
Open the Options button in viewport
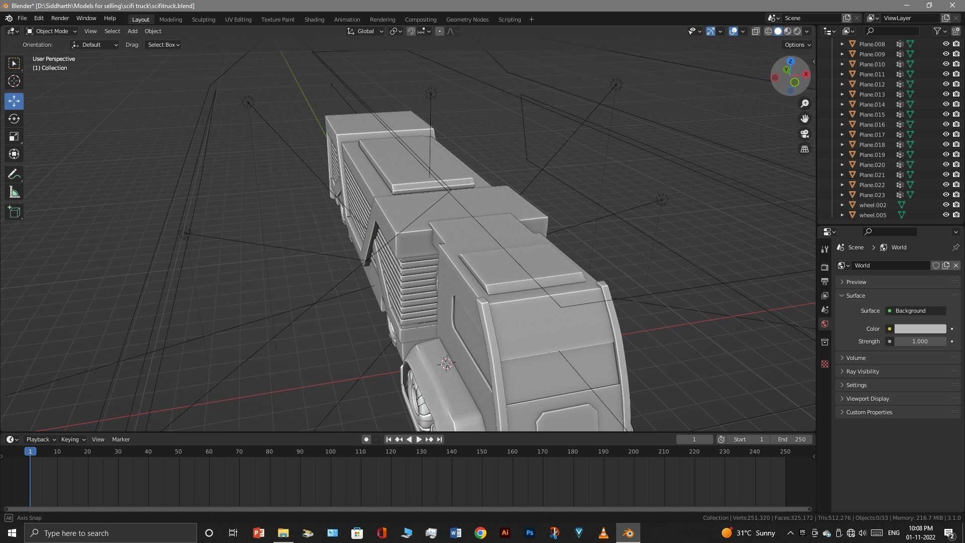(x=798, y=45)
